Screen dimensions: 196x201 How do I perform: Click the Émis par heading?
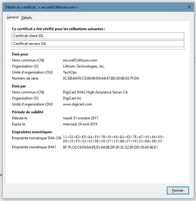pyautogui.click(x=19, y=86)
